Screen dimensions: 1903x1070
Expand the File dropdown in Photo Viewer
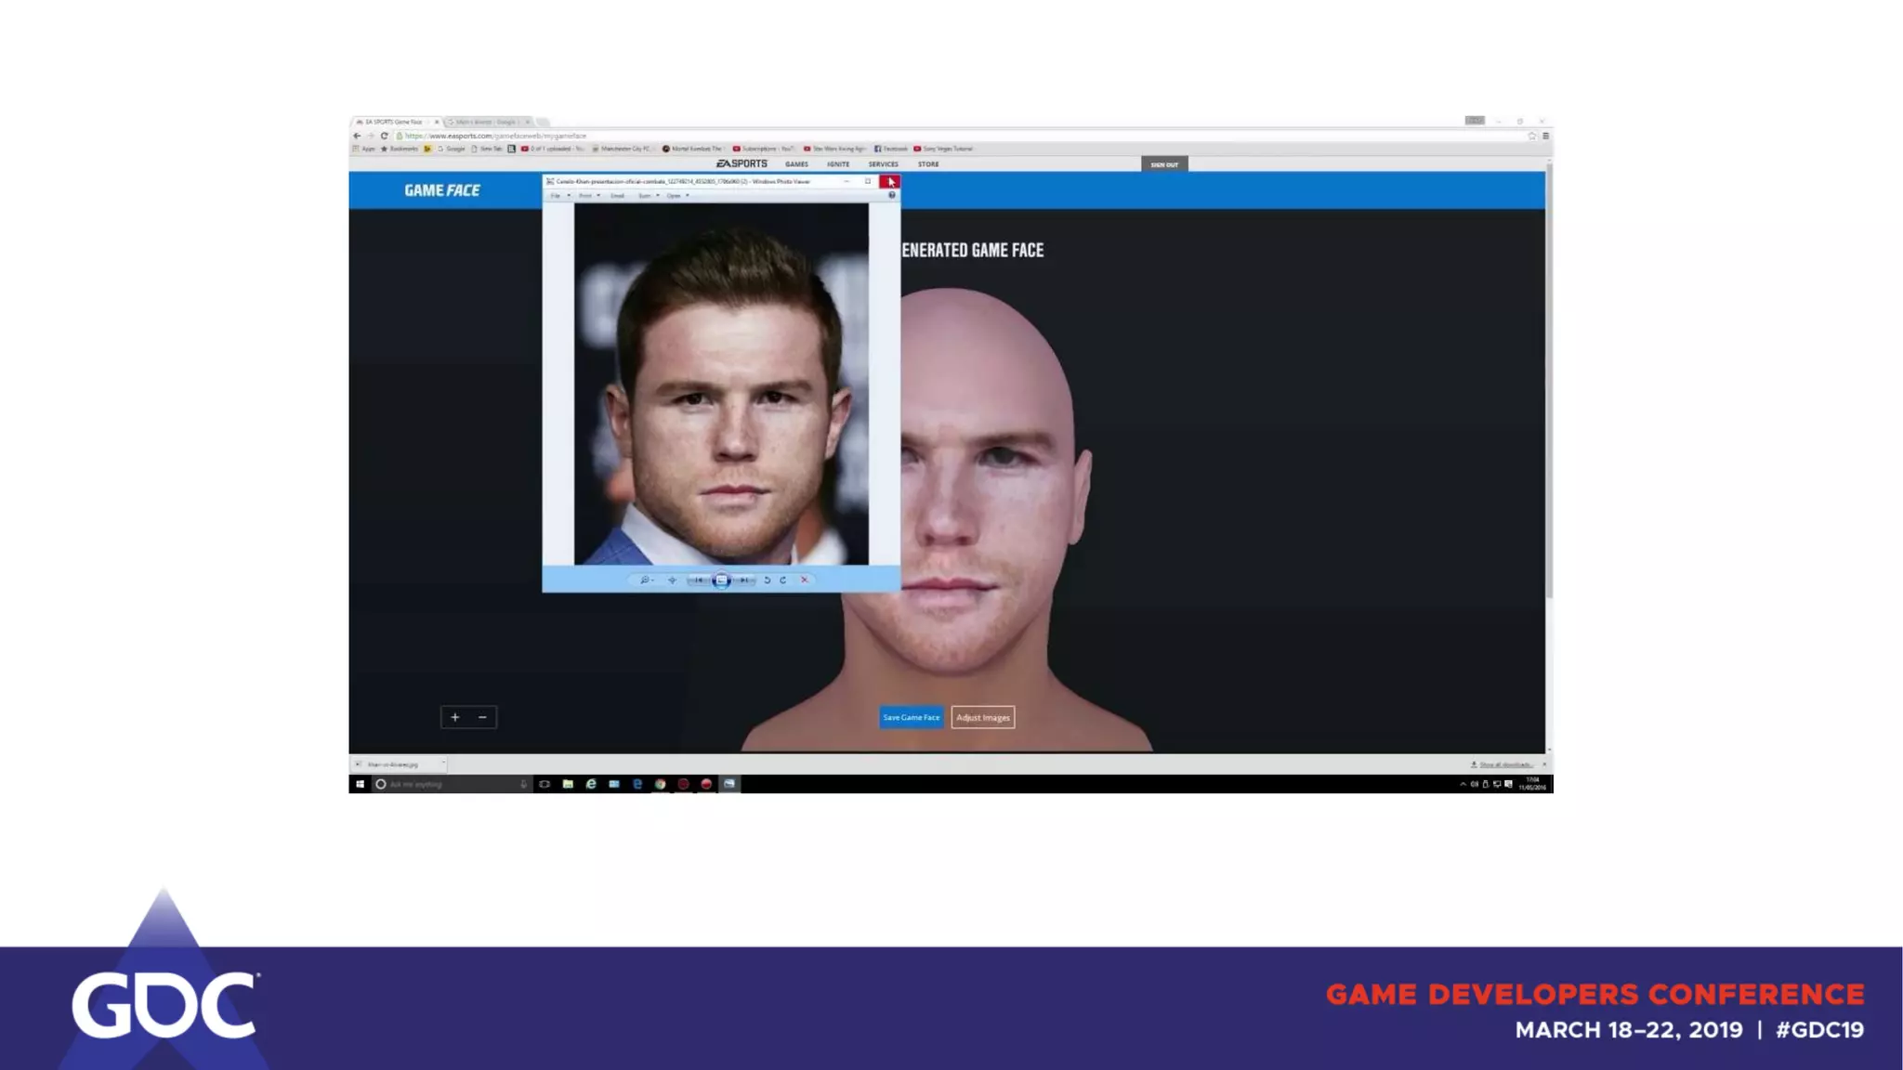[559, 196]
